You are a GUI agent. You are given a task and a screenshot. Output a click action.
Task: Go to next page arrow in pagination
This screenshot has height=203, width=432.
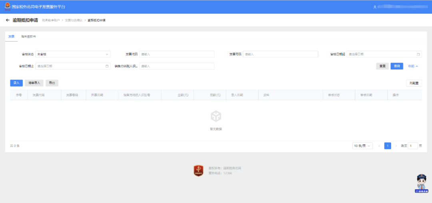[396, 146]
